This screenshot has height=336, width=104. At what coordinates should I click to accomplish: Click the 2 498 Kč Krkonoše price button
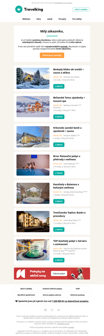click(59, 145)
